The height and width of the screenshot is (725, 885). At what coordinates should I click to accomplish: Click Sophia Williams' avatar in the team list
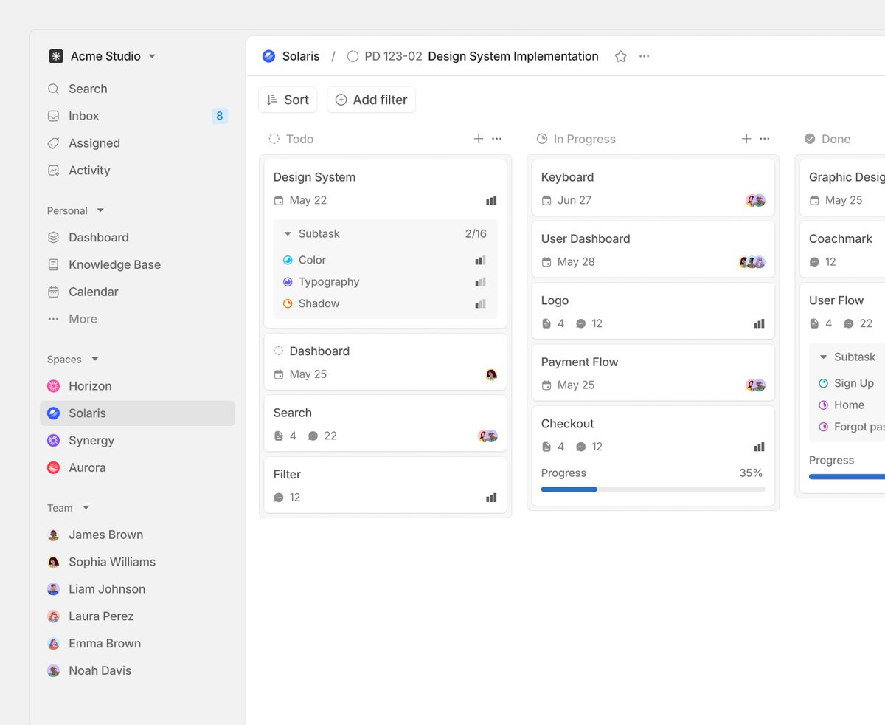(x=53, y=562)
